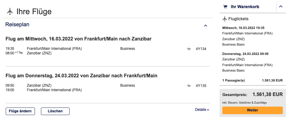Click the Zanzibar to Frankfurt flight heading
The height and width of the screenshot is (122, 294).
pos(81,75)
